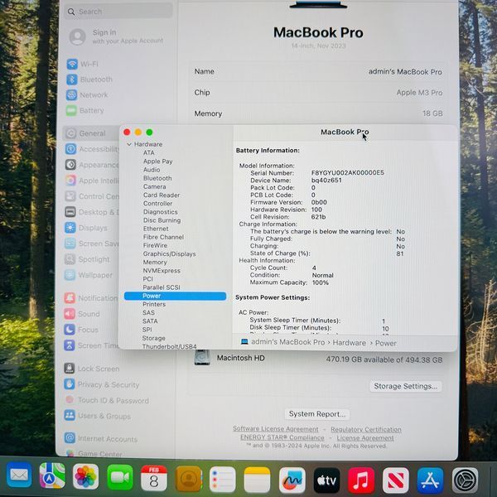Open Touch ID & Password settings
Viewport: 497px width, 497px height.
[107, 400]
